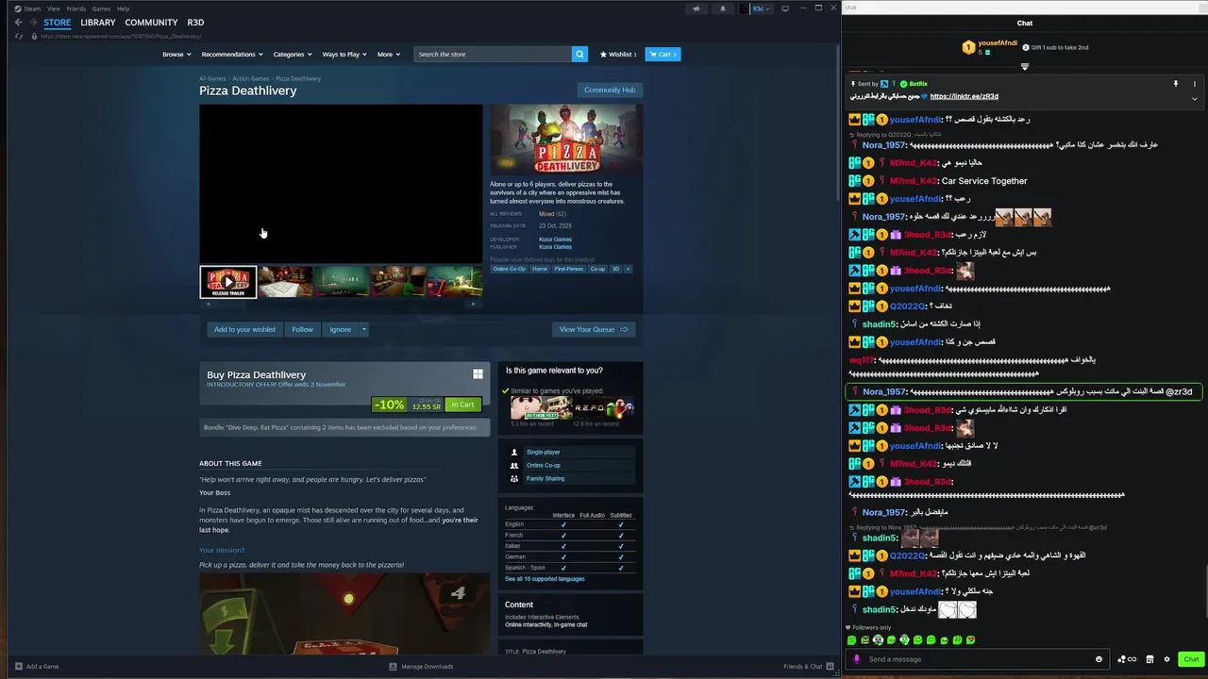Screen dimensions: 1208x679
Task: Open the View menu
Action: pyautogui.click(x=54, y=8)
